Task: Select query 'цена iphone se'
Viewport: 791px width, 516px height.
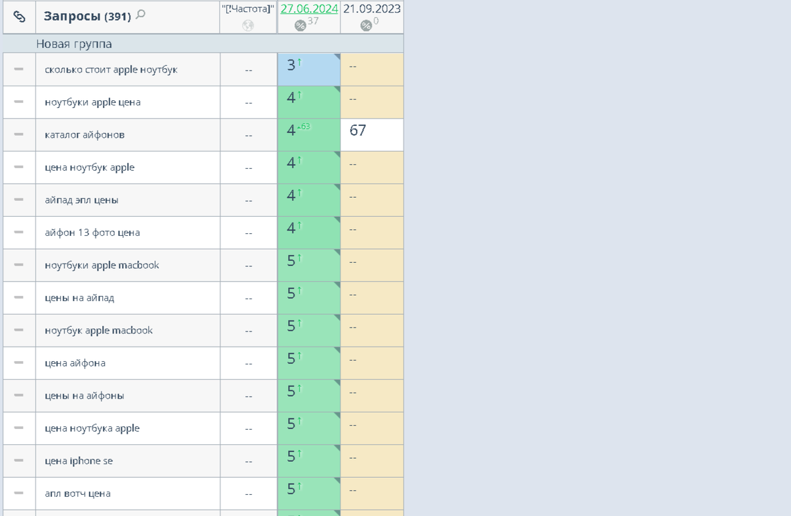Action: (78, 461)
